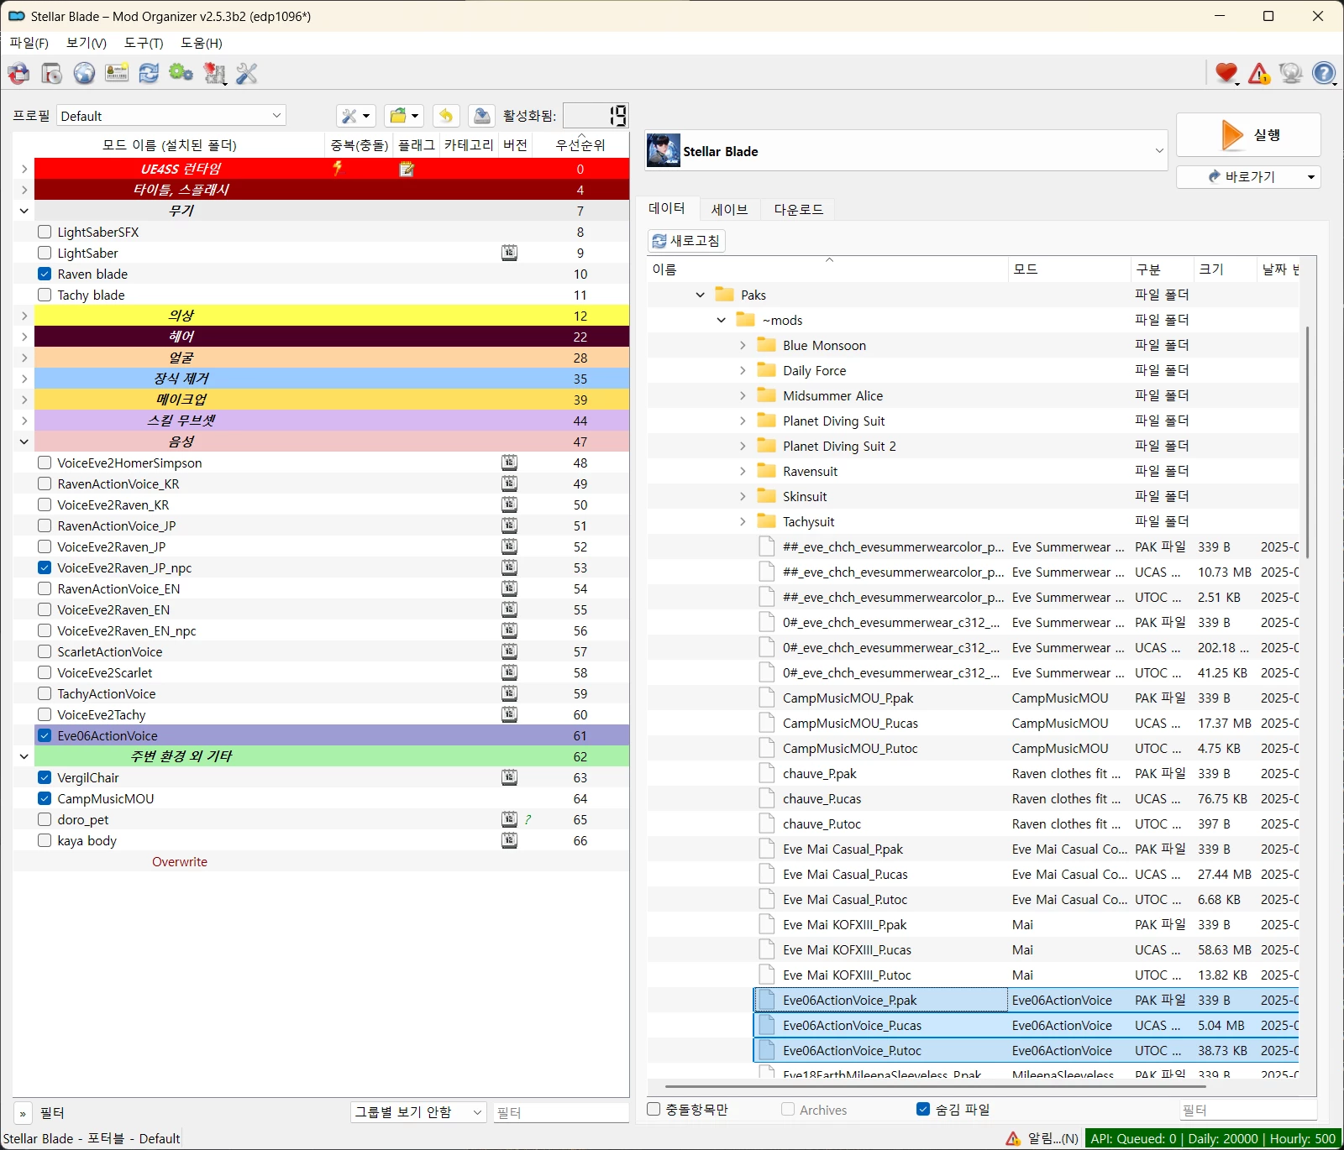Click the refresh arrows toolbar icon
Image resolution: width=1344 pixels, height=1150 pixels.
coord(149,74)
